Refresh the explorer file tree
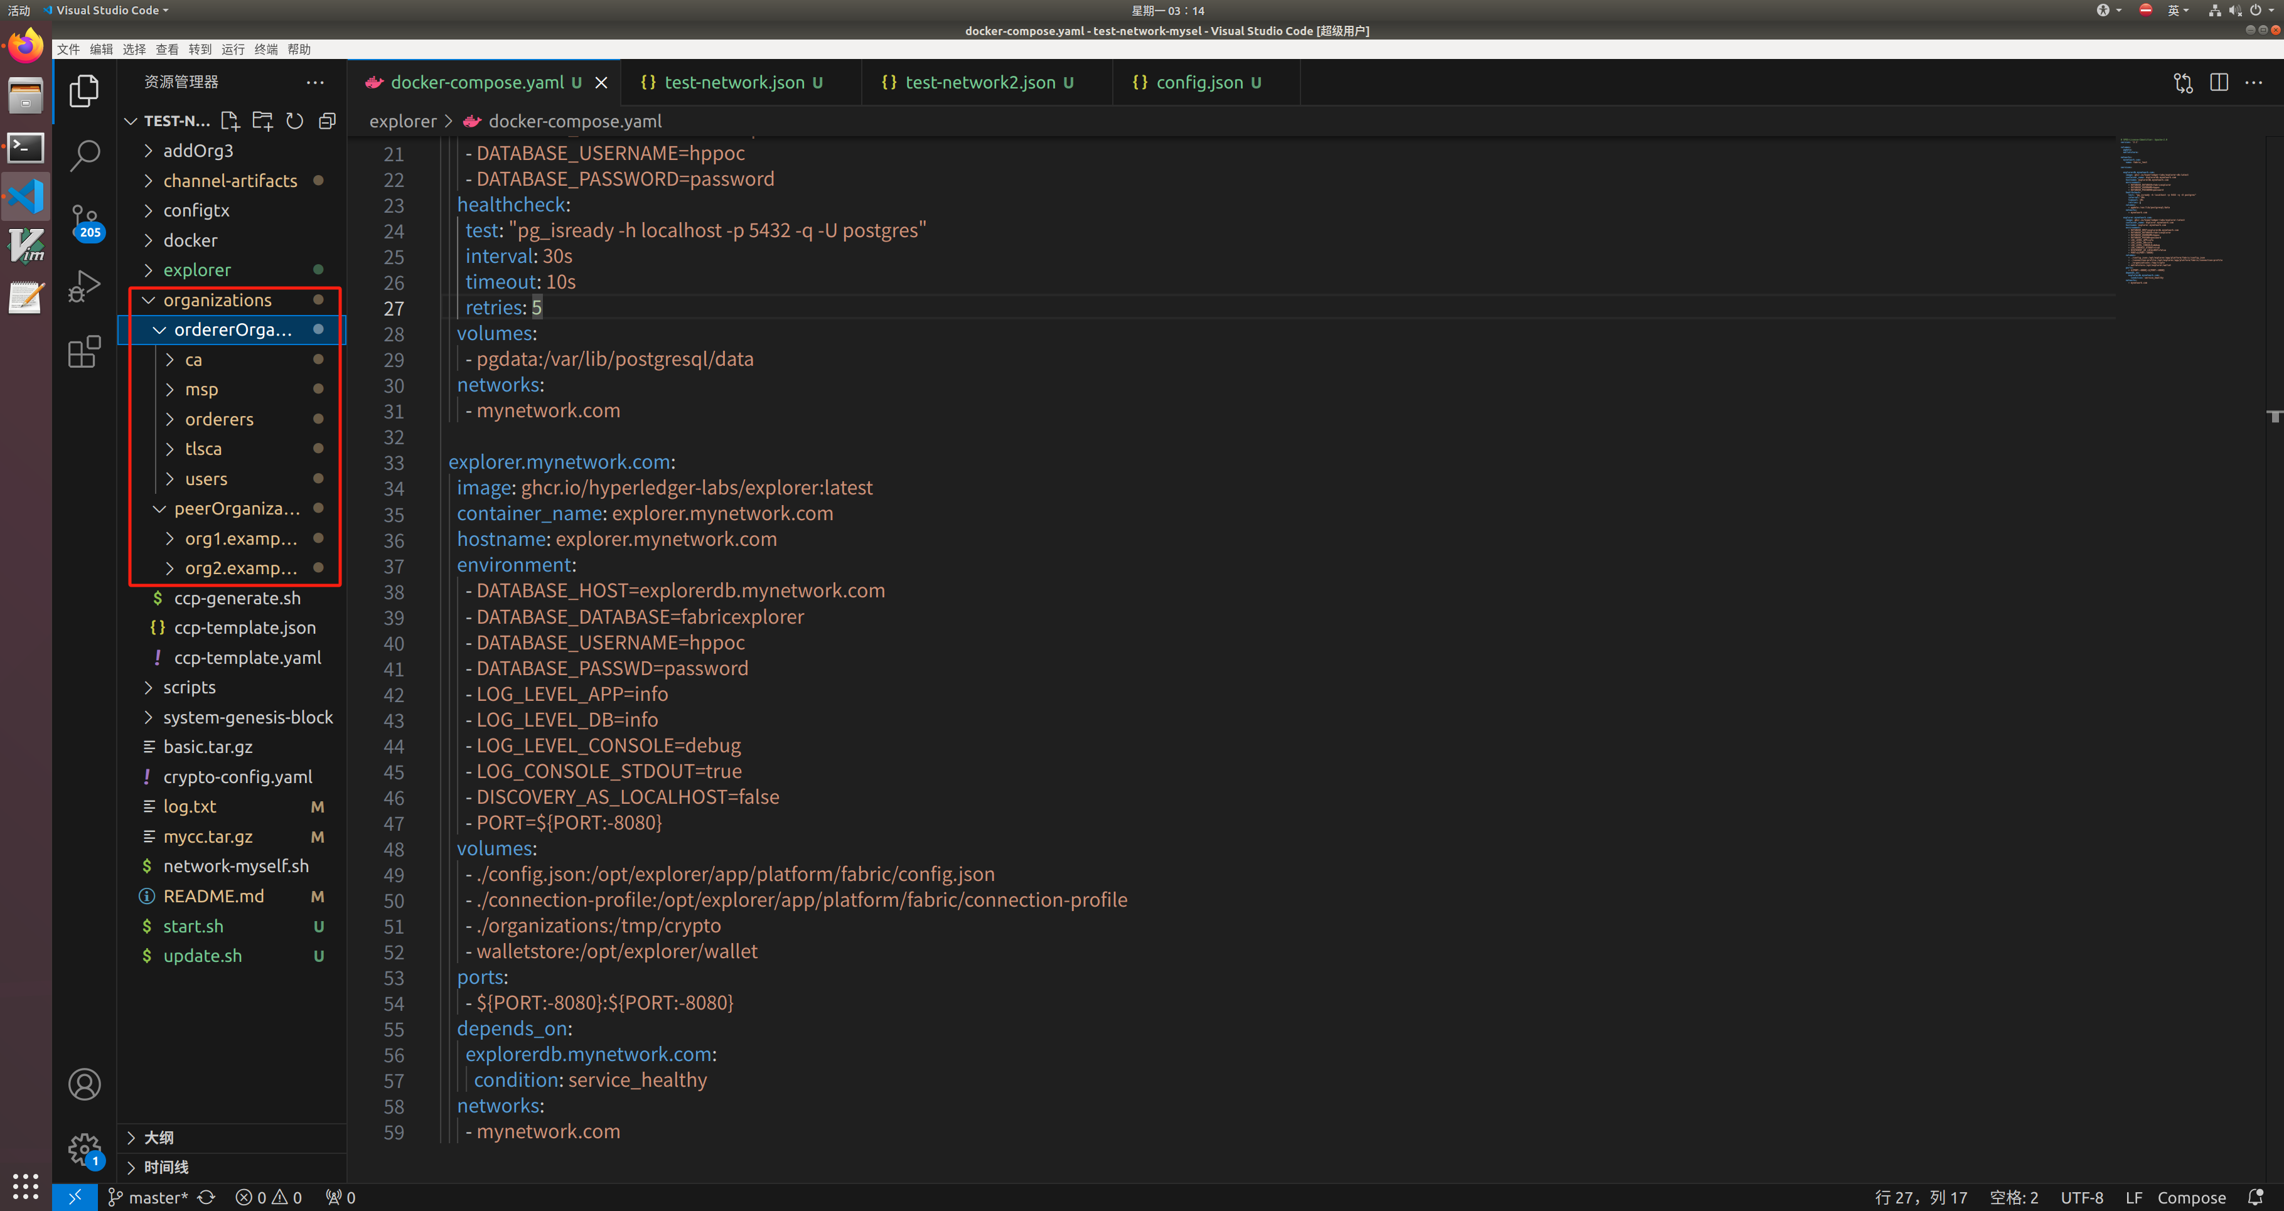Screen dimensions: 2284x1211 [x=294, y=120]
